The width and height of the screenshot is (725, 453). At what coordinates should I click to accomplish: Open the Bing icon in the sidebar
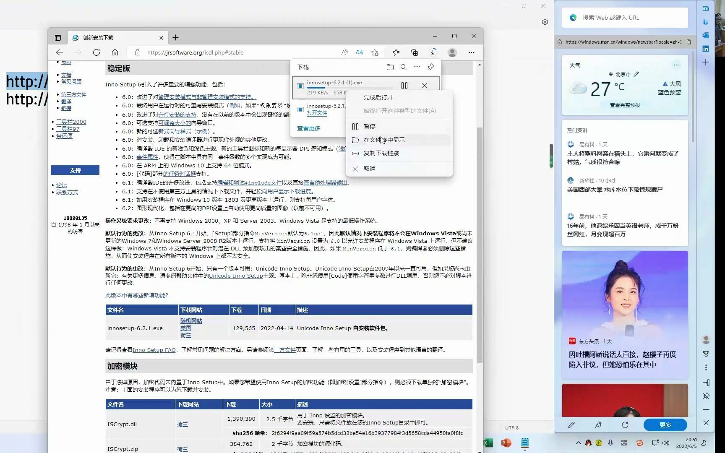(x=706, y=22)
